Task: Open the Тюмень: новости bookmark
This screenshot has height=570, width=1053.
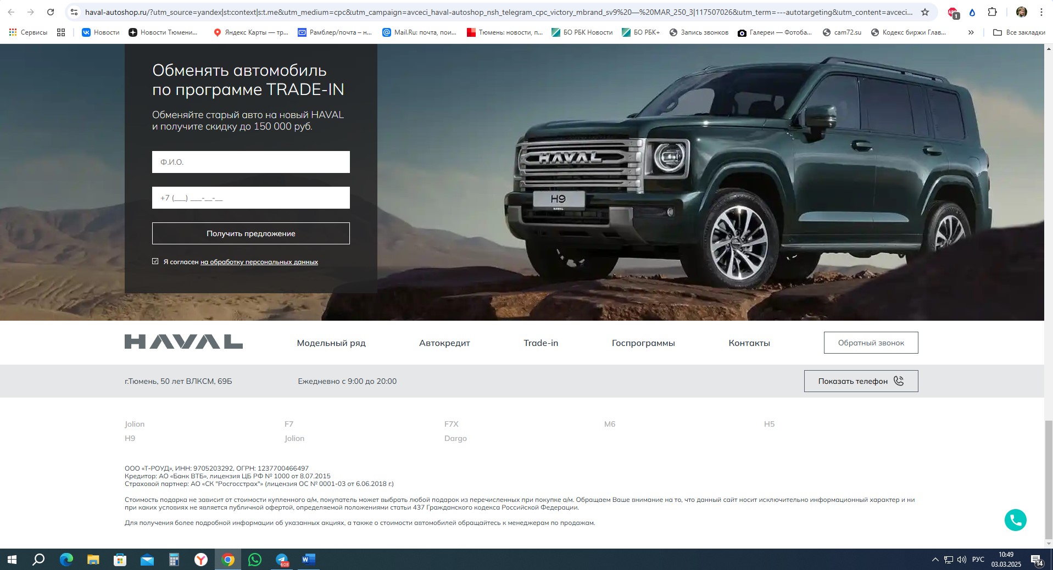Action: pos(505,32)
